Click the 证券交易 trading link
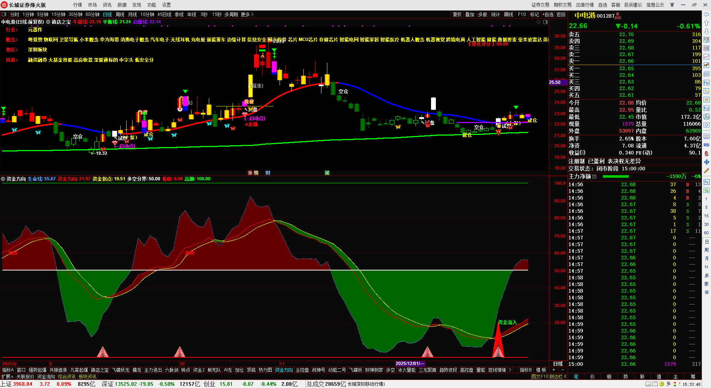This screenshot has height=388, width=711. (x=540, y=5)
